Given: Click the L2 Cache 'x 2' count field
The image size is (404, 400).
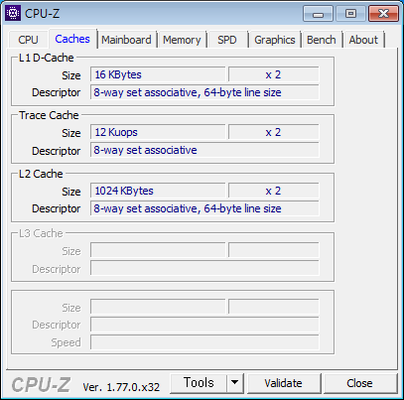Looking at the screenshot, I should pyautogui.click(x=273, y=191).
